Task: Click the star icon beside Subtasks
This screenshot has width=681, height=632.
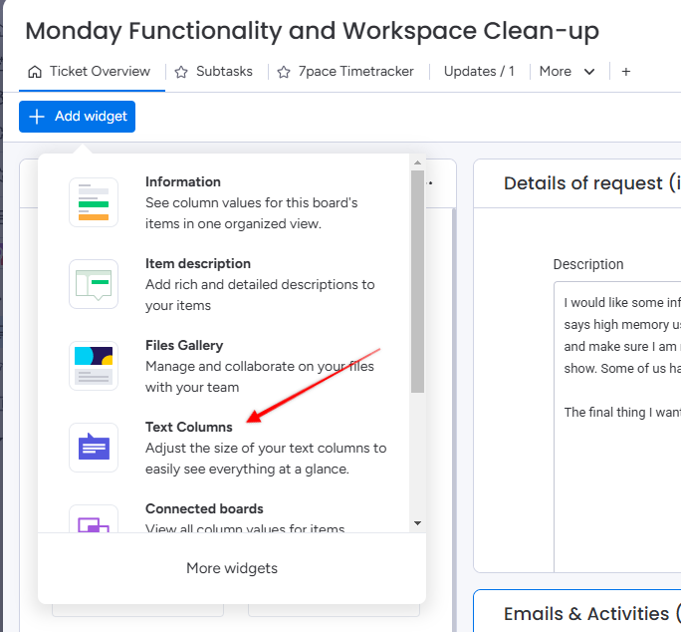Action: pos(181,72)
